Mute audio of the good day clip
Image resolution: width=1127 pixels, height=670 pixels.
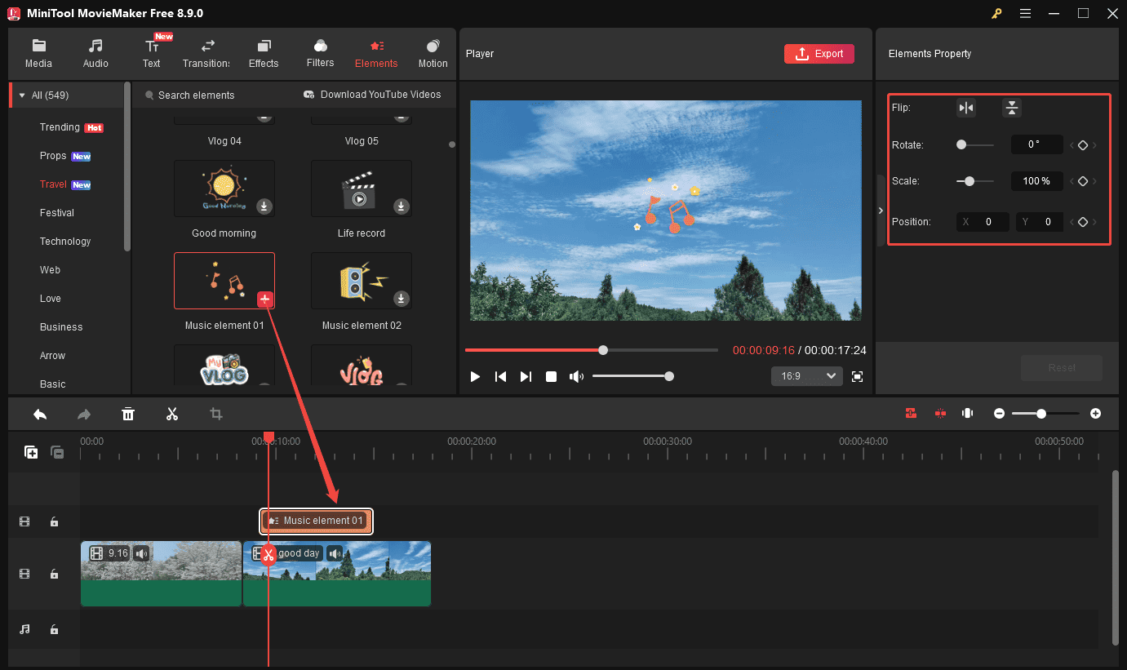point(335,553)
